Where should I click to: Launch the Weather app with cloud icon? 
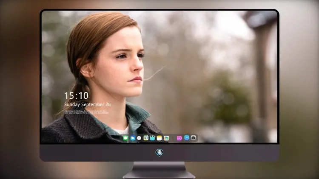coord(132,138)
